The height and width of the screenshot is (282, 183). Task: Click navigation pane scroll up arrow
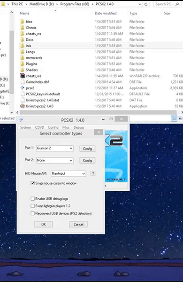(12, 12)
